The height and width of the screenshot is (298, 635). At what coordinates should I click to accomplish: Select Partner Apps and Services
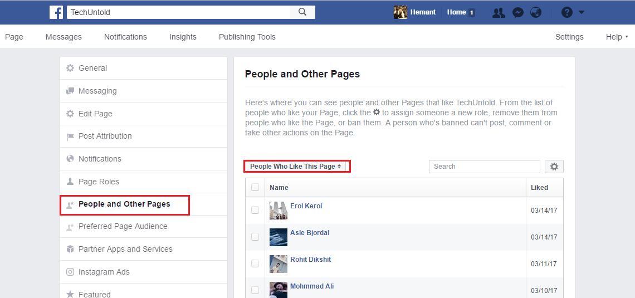(x=144, y=249)
